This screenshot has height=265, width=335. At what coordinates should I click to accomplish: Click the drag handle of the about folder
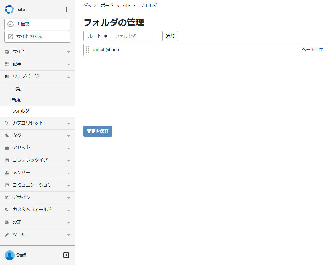(x=87, y=50)
